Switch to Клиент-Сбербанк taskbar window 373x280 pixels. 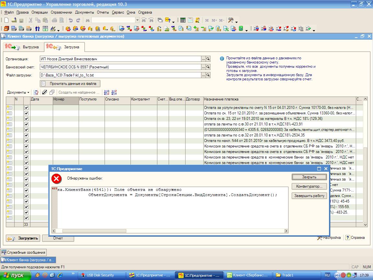(x=247, y=275)
